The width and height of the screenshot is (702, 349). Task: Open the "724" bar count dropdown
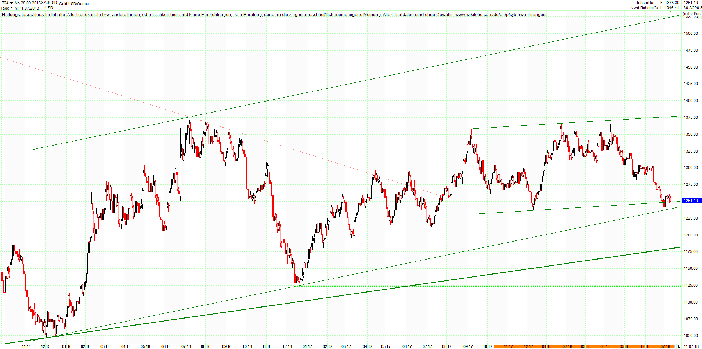coord(7,3)
